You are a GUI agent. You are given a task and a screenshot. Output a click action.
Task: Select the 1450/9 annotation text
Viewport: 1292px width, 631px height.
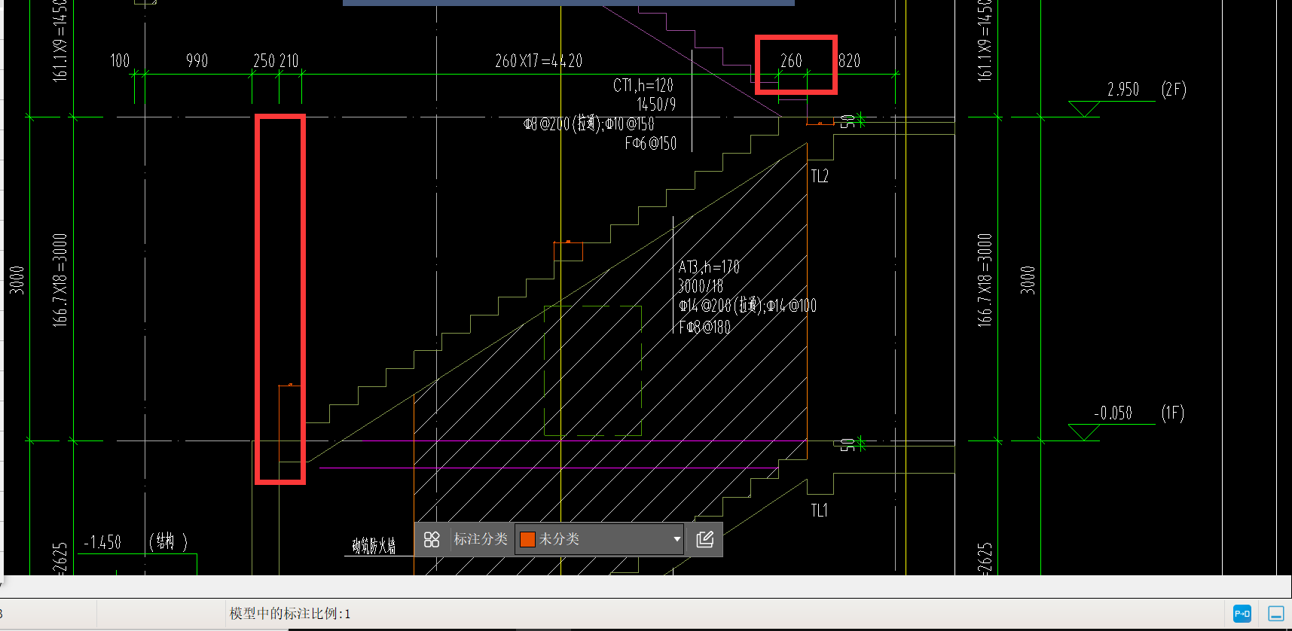(x=656, y=104)
